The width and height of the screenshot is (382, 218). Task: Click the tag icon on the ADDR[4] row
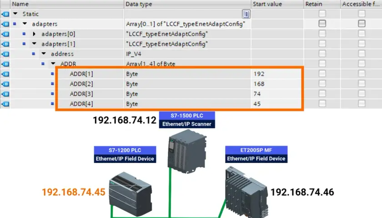(5, 104)
